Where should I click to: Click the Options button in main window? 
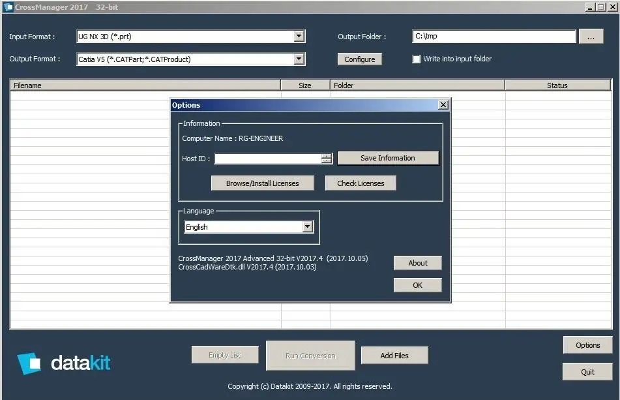[x=587, y=345]
